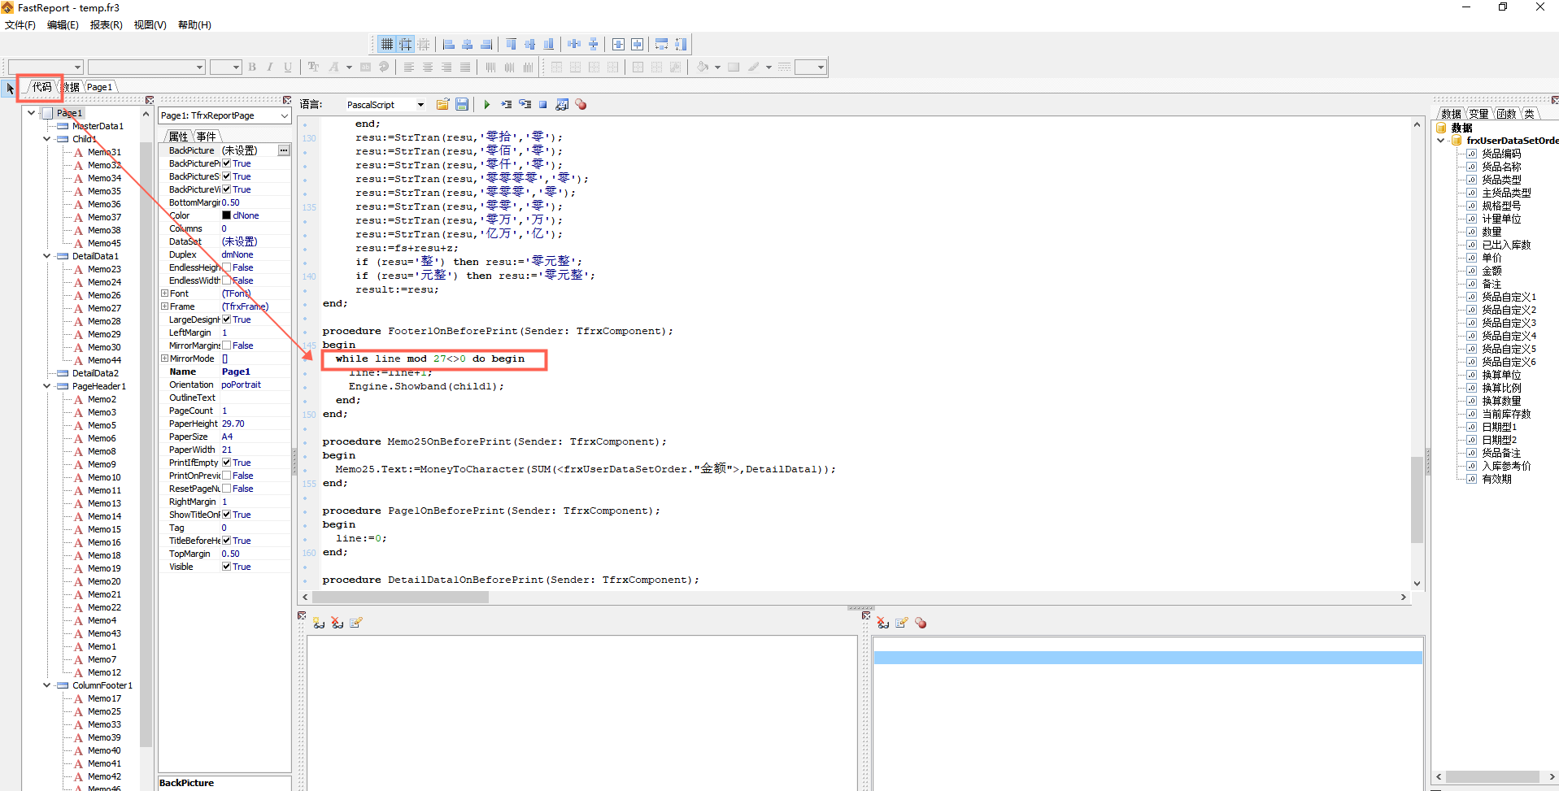Toggle the Align to Grid icon
The width and height of the screenshot is (1559, 791).
pyautogui.click(x=405, y=44)
